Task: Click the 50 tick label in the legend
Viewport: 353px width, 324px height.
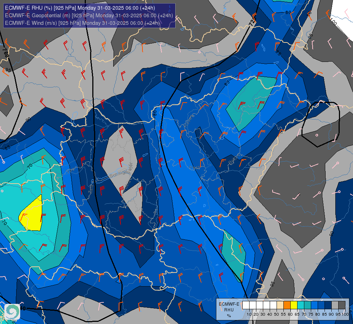Action: (277, 314)
